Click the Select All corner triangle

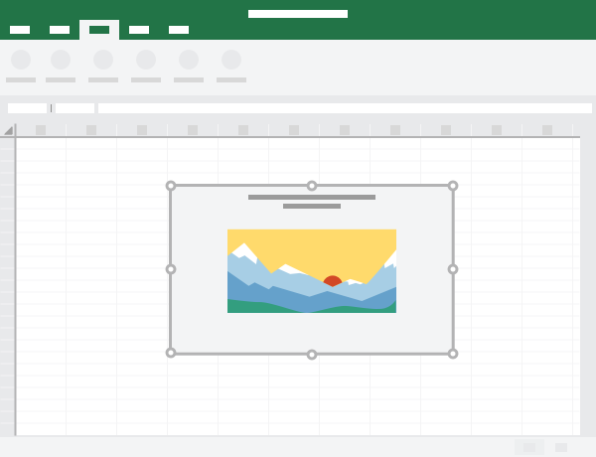[x=8, y=130]
